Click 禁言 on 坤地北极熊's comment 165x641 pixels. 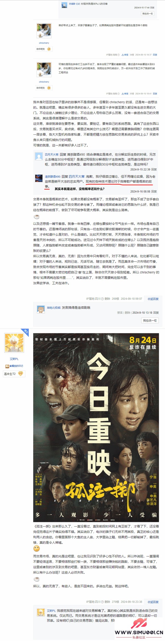coord(120,313)
